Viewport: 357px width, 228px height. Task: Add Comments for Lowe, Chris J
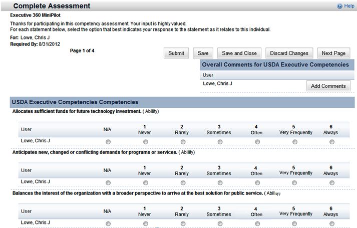pos(328,86)
